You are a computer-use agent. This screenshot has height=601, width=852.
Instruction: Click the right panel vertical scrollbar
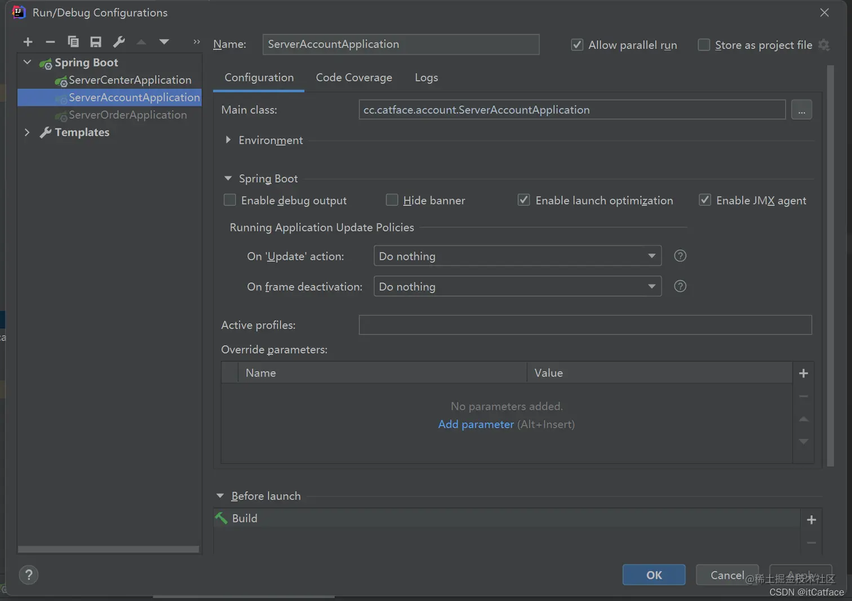click(830, 266)
